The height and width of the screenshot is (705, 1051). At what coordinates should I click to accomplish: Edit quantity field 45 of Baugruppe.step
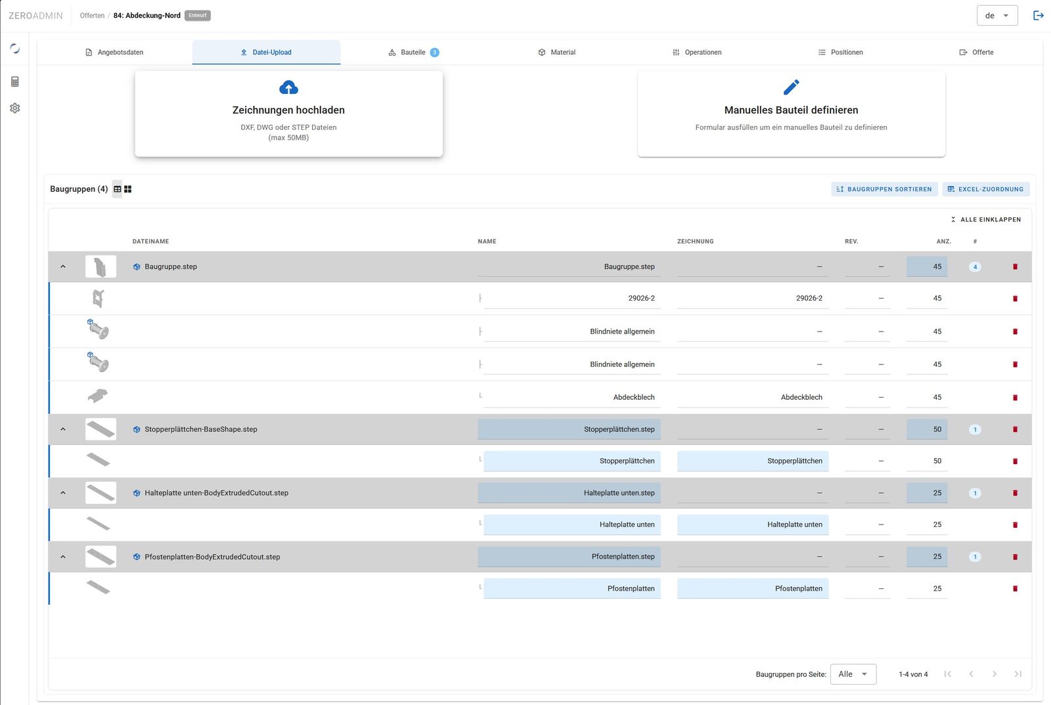click(x=927, y=267)
